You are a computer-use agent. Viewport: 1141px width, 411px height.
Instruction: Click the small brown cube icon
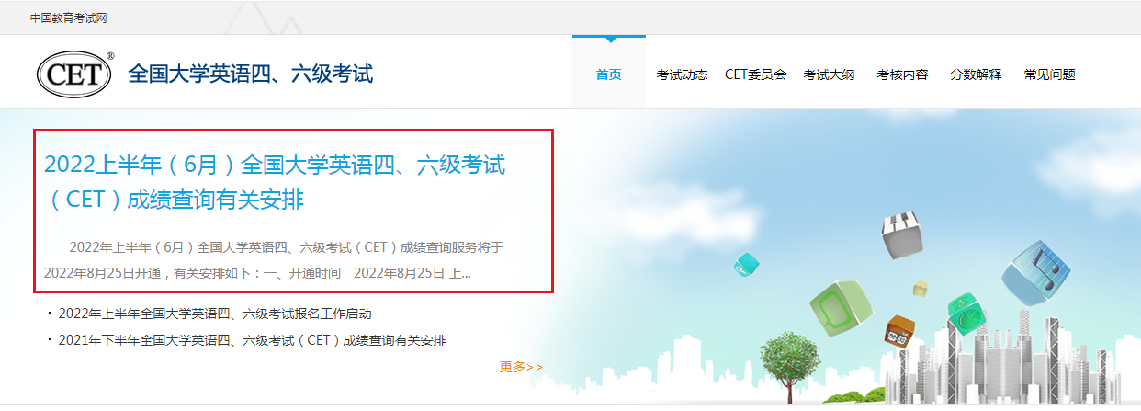[898, 330]
